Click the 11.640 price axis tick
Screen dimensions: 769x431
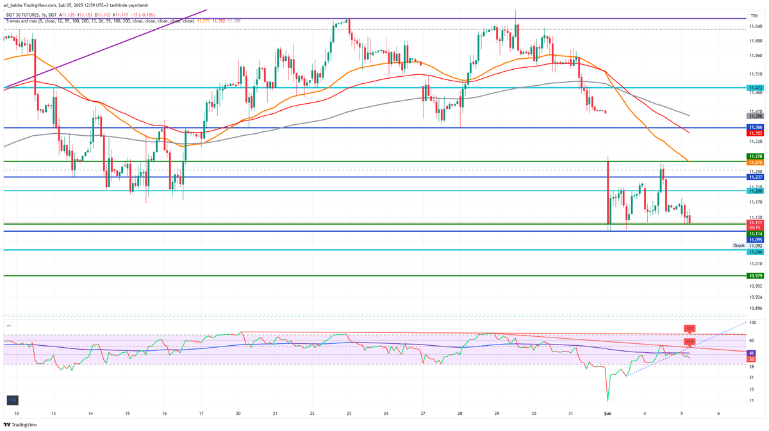755,26
